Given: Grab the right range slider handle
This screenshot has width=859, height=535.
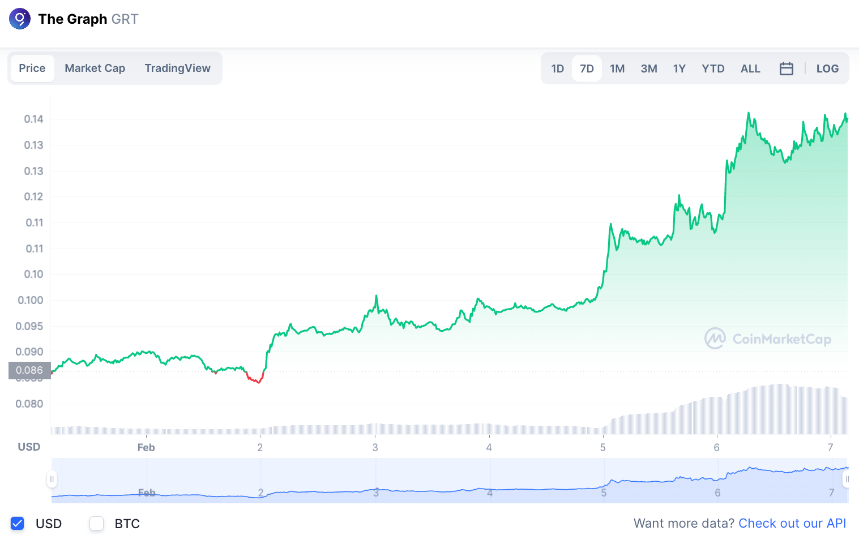Looking at the screenshot, I should pos(847,480).
